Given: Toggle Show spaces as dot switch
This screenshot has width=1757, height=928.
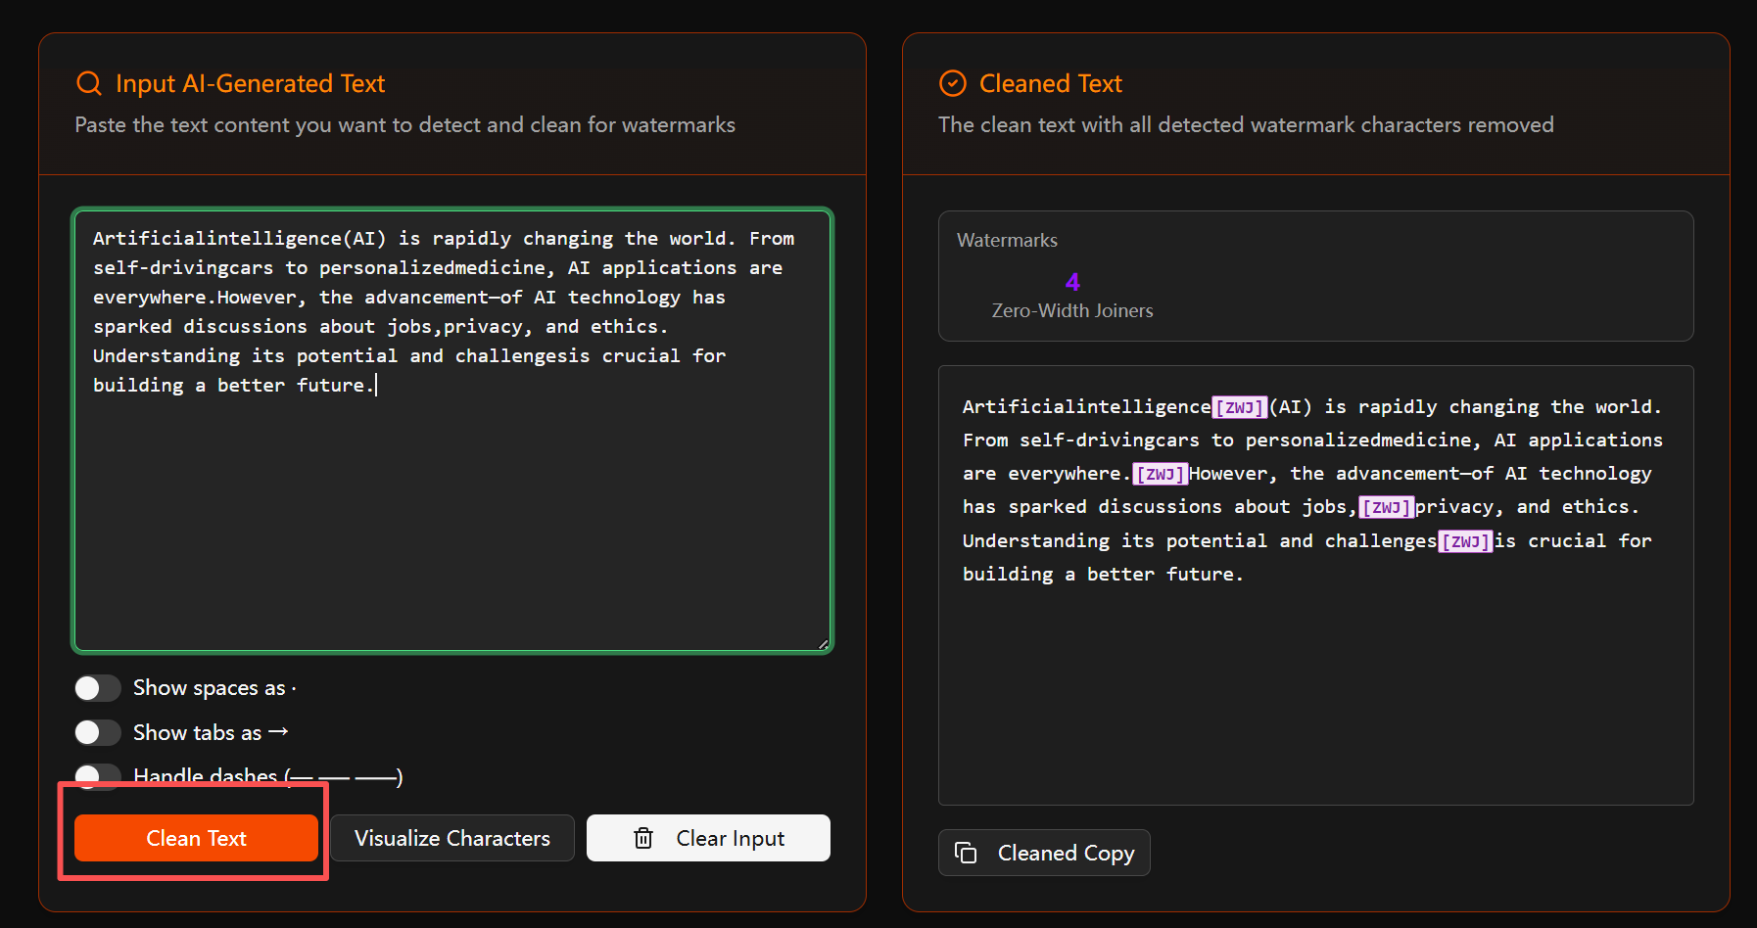Looking at the screenshot, I should coord(98,688).
